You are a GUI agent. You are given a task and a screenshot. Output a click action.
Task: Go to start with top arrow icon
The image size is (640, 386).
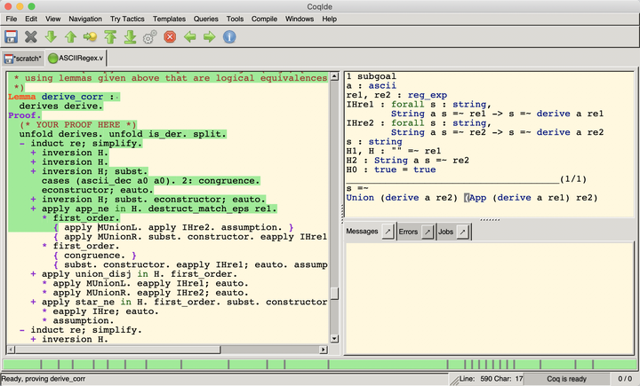[x=110, y=37]
